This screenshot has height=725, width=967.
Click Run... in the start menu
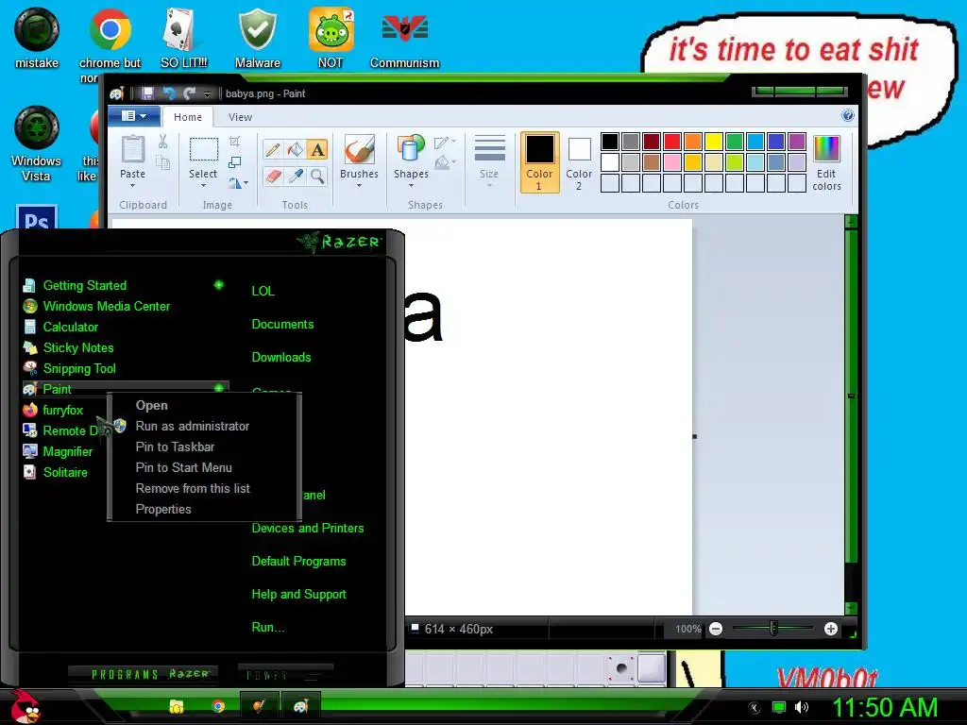pyautogui.click(x=267, y=628)
